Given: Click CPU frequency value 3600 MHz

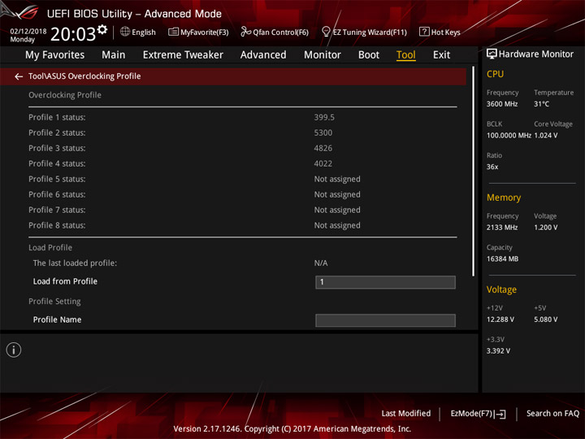Looking at the screenshot, I should pyautogui.click(x=502, y=104).
